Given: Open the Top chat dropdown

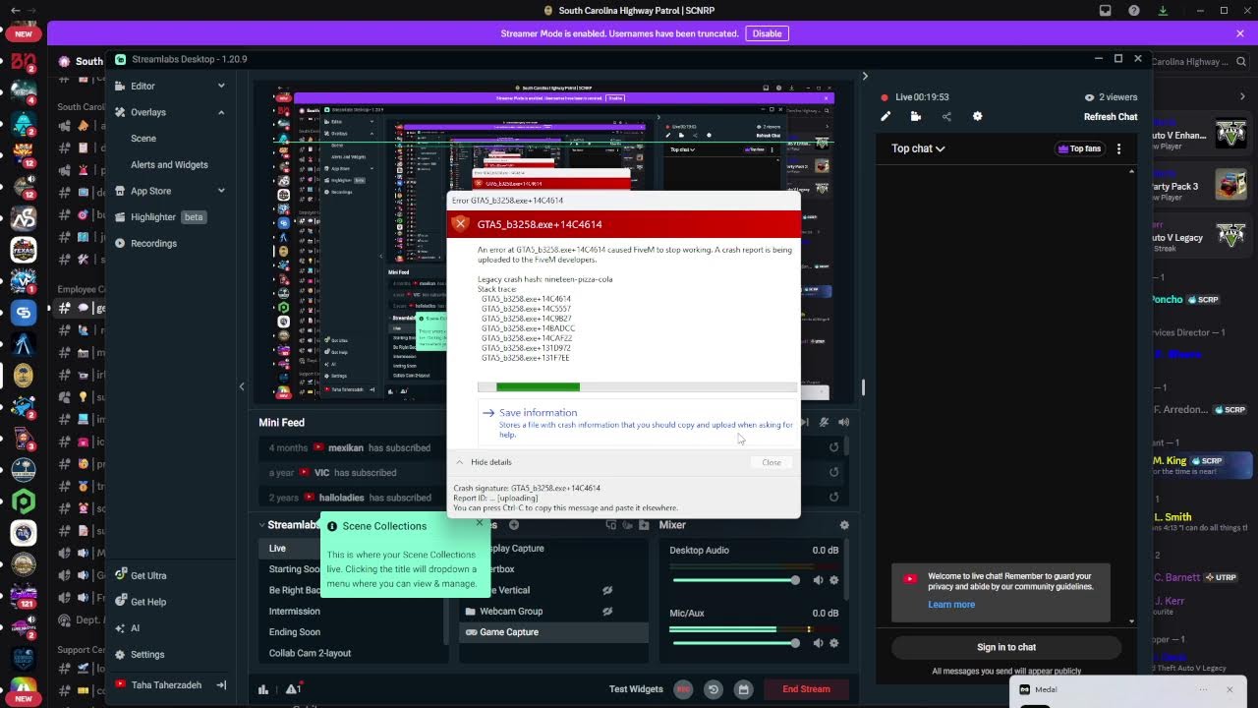Looking at the screenshot, I should point(918,148).
